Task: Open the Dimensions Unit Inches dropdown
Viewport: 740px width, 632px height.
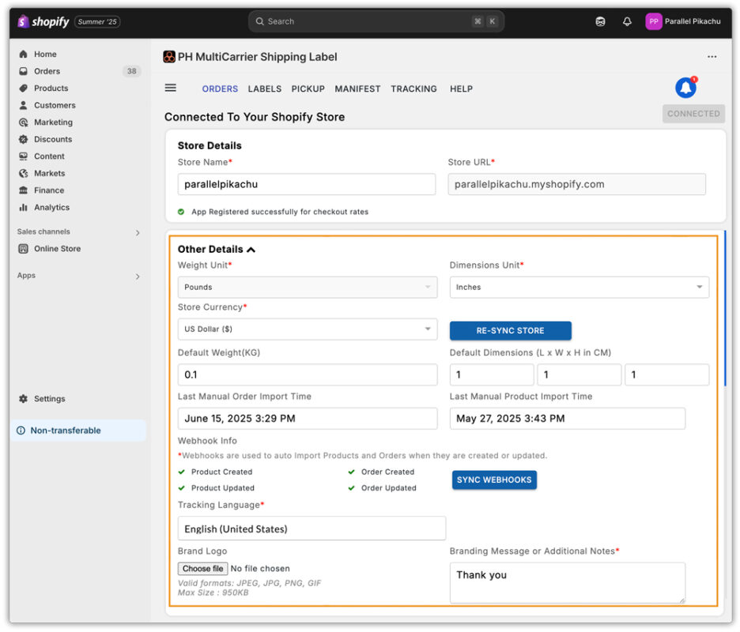Action: pyautogui.click(x=579, y=288)
